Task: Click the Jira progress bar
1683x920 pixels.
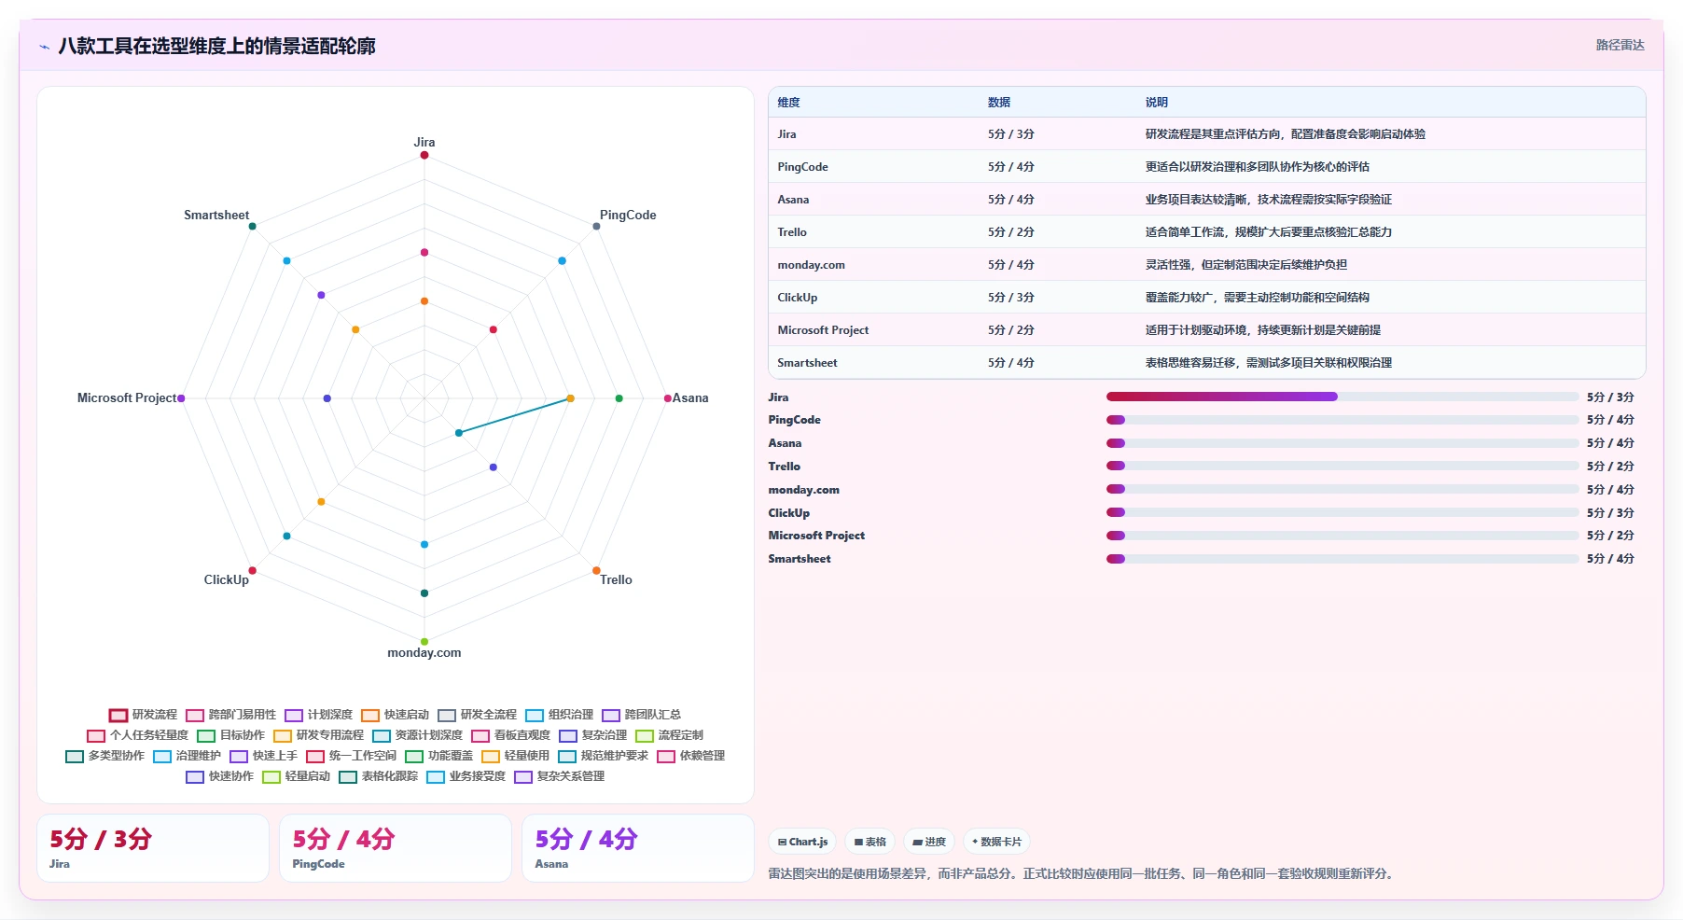Action: click(x=1342, y=397)
